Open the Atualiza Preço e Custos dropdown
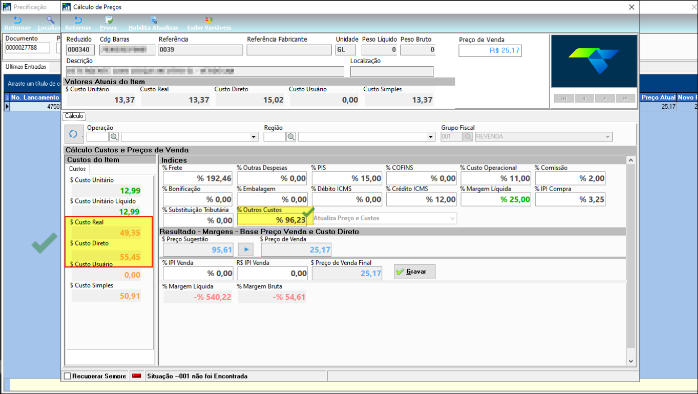Viewport: 698px width, 394px height. 452,219
